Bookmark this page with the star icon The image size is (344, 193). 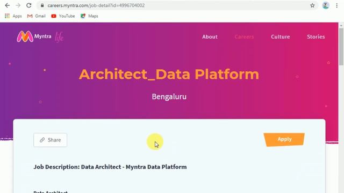tap(312, 5)
